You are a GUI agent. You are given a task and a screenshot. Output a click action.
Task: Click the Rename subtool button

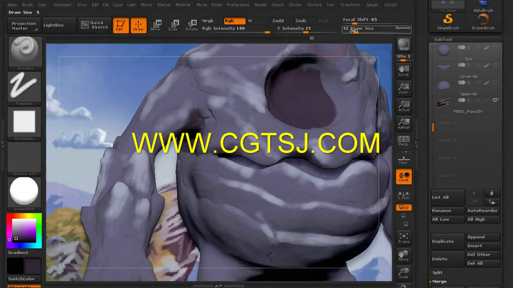[x=448, y=211]
